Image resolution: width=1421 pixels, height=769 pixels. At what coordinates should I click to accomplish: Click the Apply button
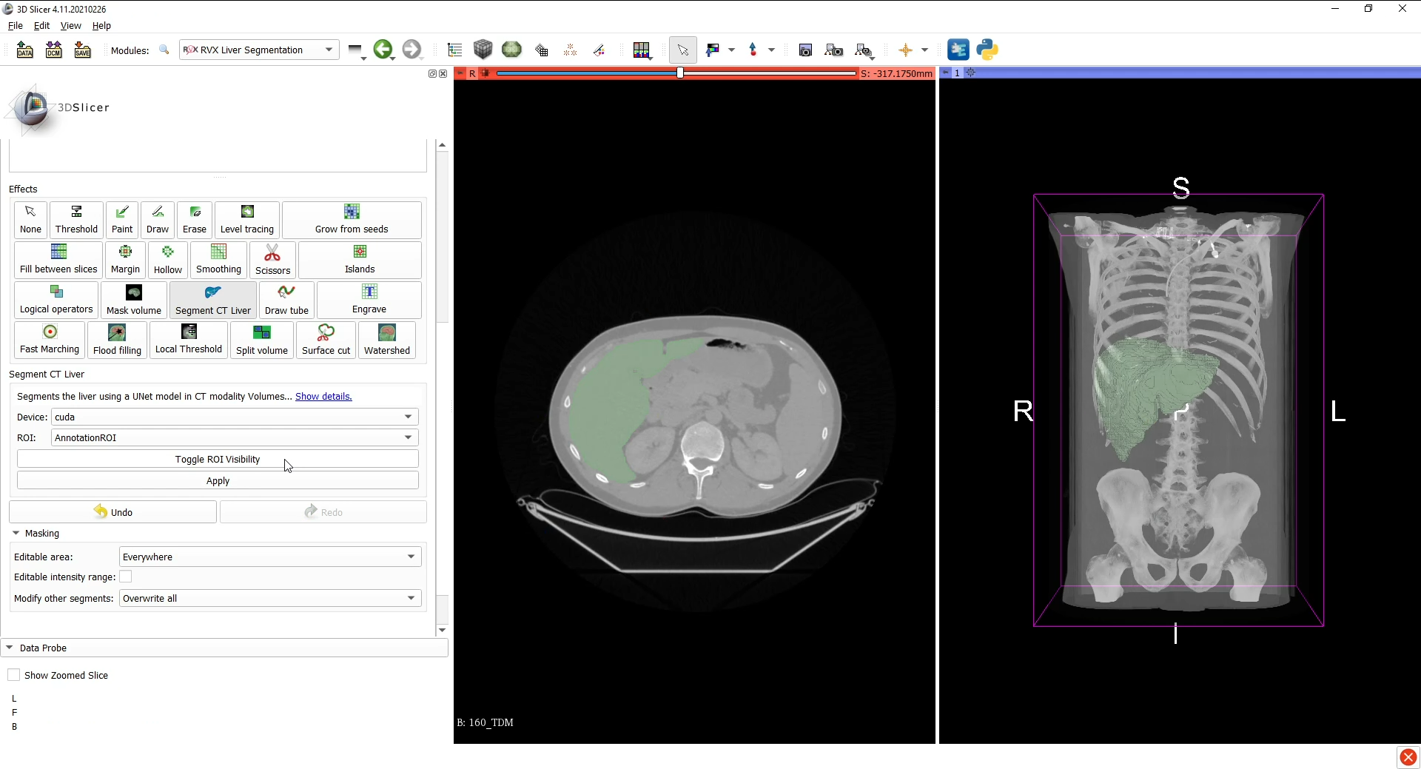click(x=218, y=480)
